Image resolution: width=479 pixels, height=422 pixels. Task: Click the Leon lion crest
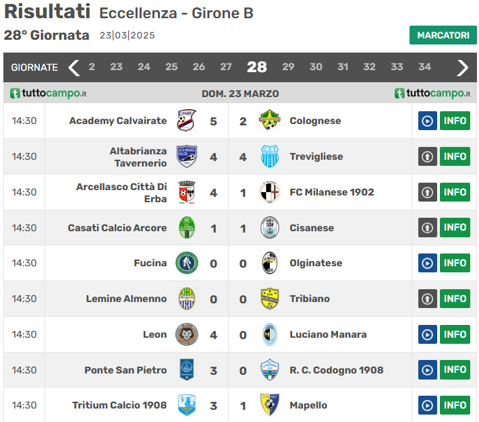[187, 334]
